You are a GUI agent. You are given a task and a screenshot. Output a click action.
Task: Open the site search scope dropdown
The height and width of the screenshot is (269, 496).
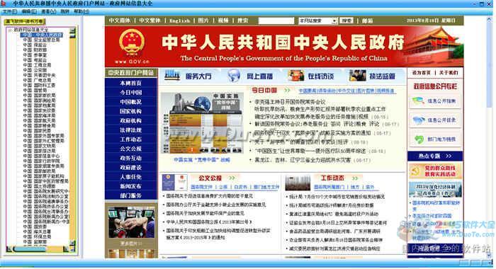point(334,21)
